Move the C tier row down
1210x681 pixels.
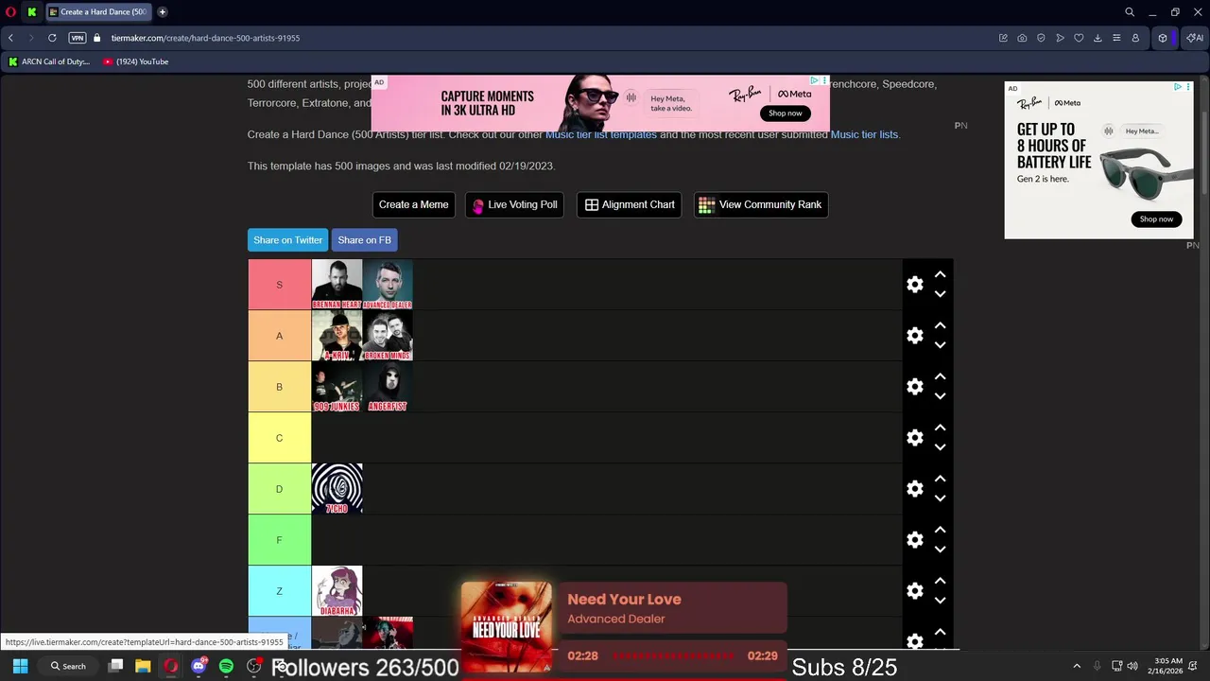click(x=940, y=447)
